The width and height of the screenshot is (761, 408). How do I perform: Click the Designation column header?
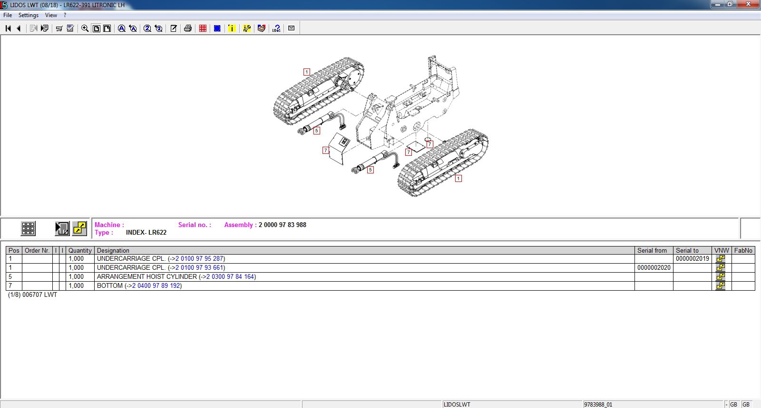364,250
